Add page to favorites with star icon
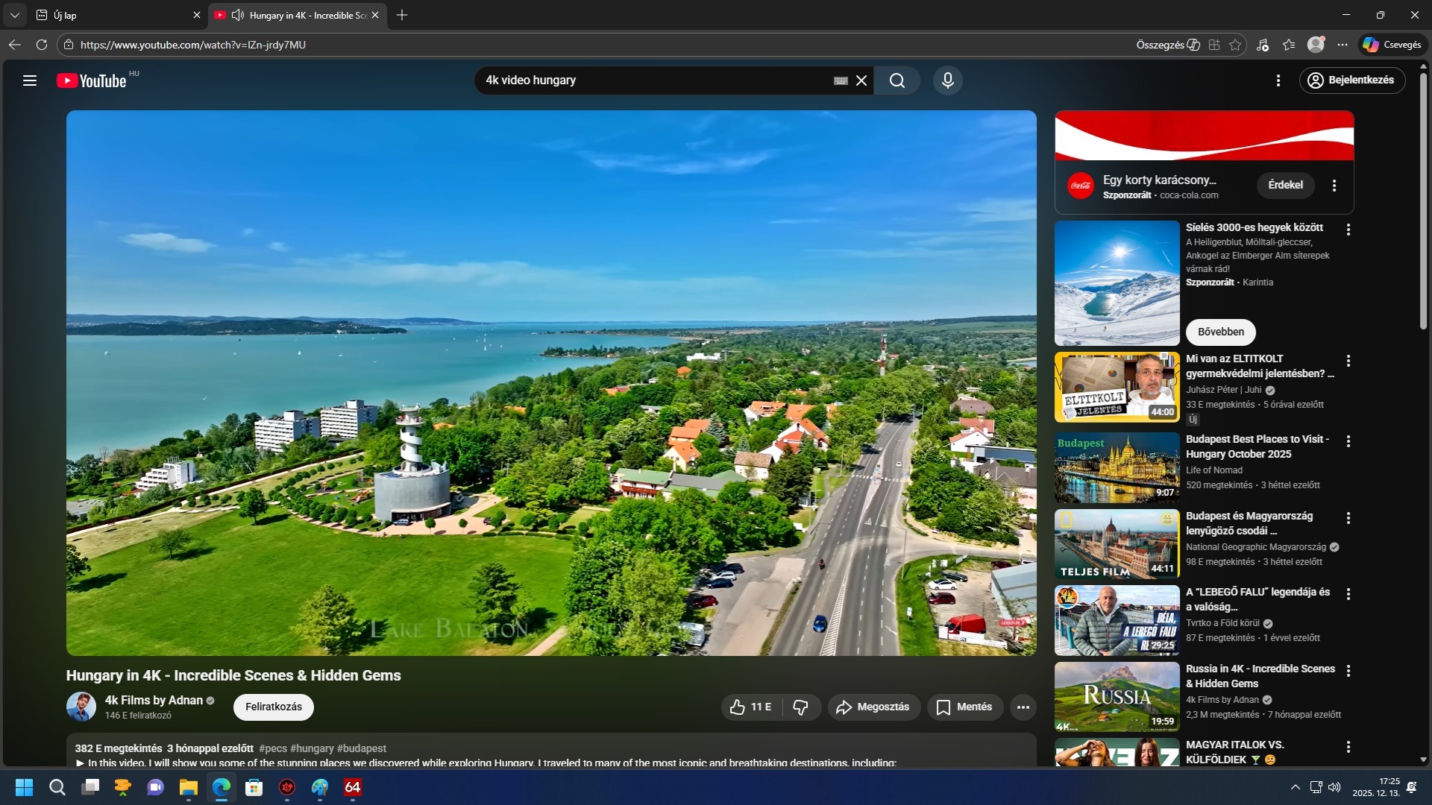 click(x=1235, y=45)
